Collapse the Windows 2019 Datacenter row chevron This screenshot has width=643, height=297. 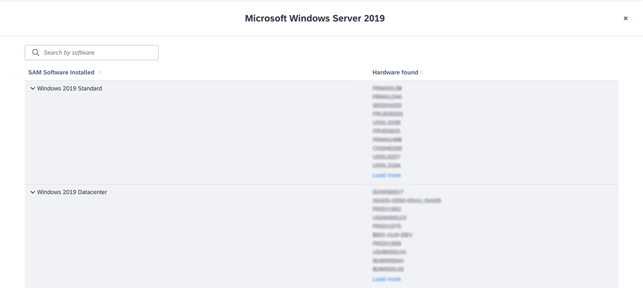(x=33, y=192)
